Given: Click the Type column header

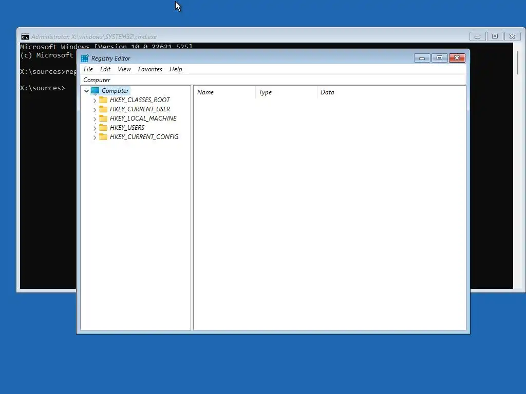Looking at the screenshot, I should tap(286, 92).
